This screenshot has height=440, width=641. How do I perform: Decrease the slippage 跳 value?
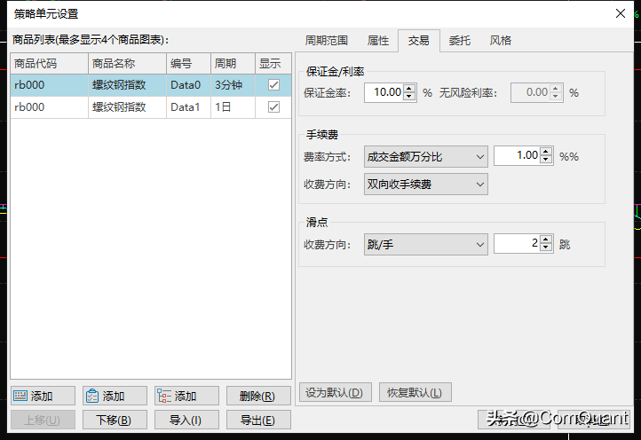[x=546, y=247]
